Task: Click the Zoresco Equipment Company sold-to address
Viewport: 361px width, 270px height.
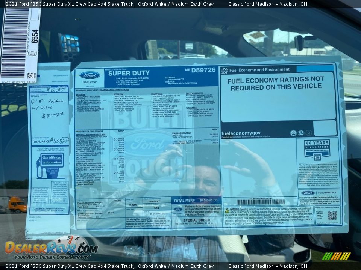Action: click(91, 205)
